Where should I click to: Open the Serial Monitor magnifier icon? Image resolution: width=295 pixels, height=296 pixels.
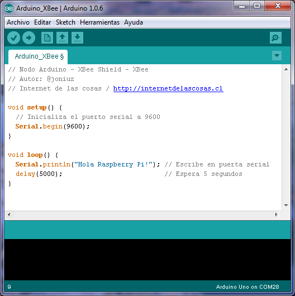[x=275, y=38]
